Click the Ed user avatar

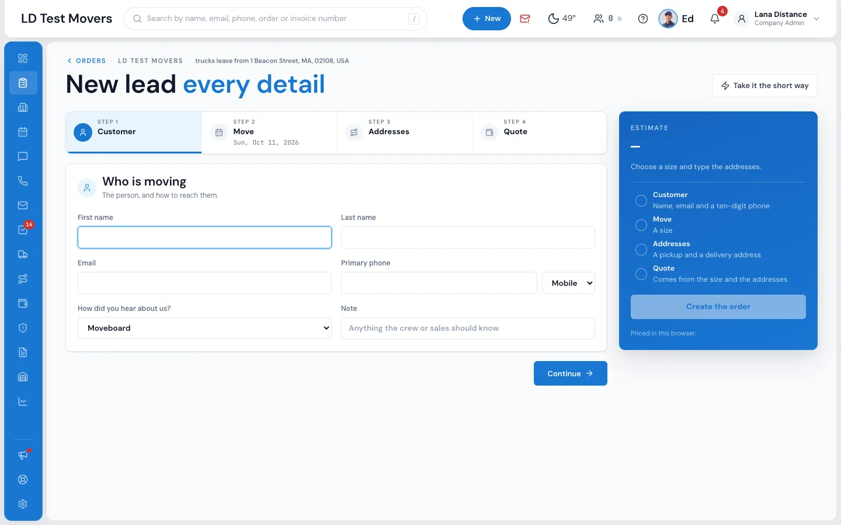[668, 19]
